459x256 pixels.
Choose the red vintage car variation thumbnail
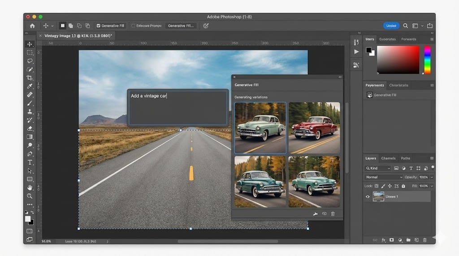pos(314,128)
